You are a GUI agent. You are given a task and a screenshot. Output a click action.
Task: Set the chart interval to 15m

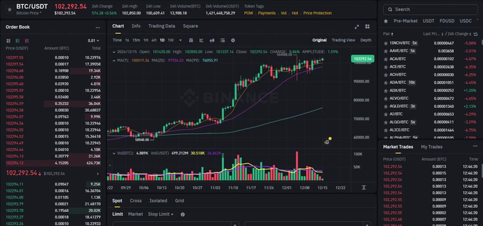coord(136,40)
